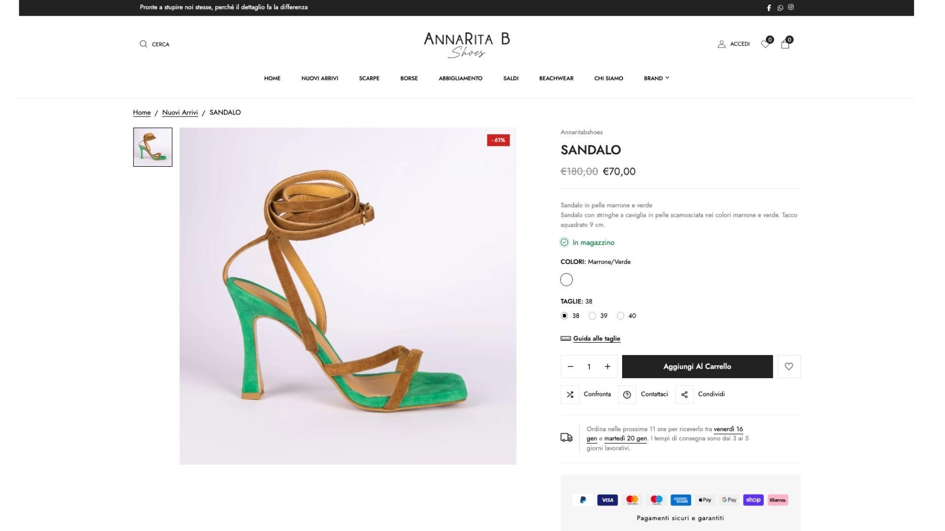Open the Facebook social icon
The width and height of the screenshot is (945, 531).
pos(769,8)
